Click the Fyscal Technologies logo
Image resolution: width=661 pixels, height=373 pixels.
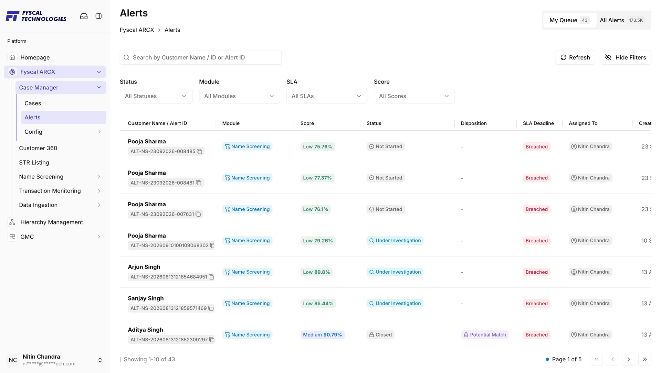click(x=36, y=16)
